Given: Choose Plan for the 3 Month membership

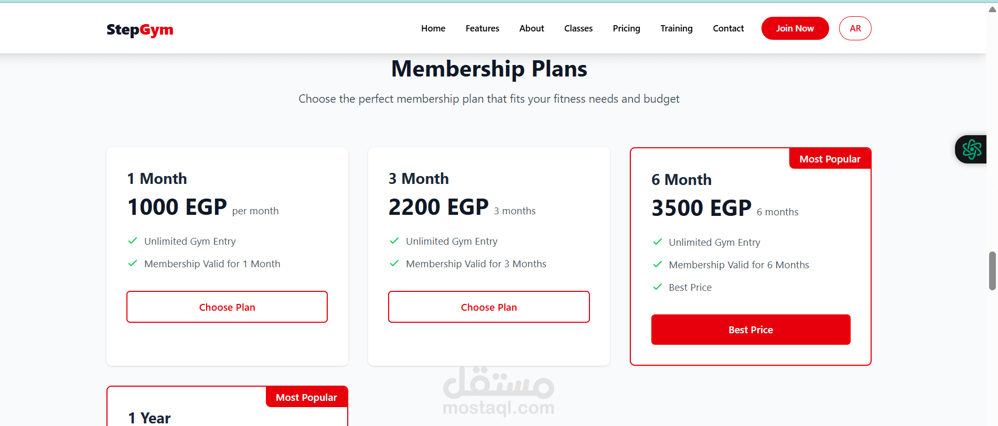Looking at the screenshot, I should 489,307.
